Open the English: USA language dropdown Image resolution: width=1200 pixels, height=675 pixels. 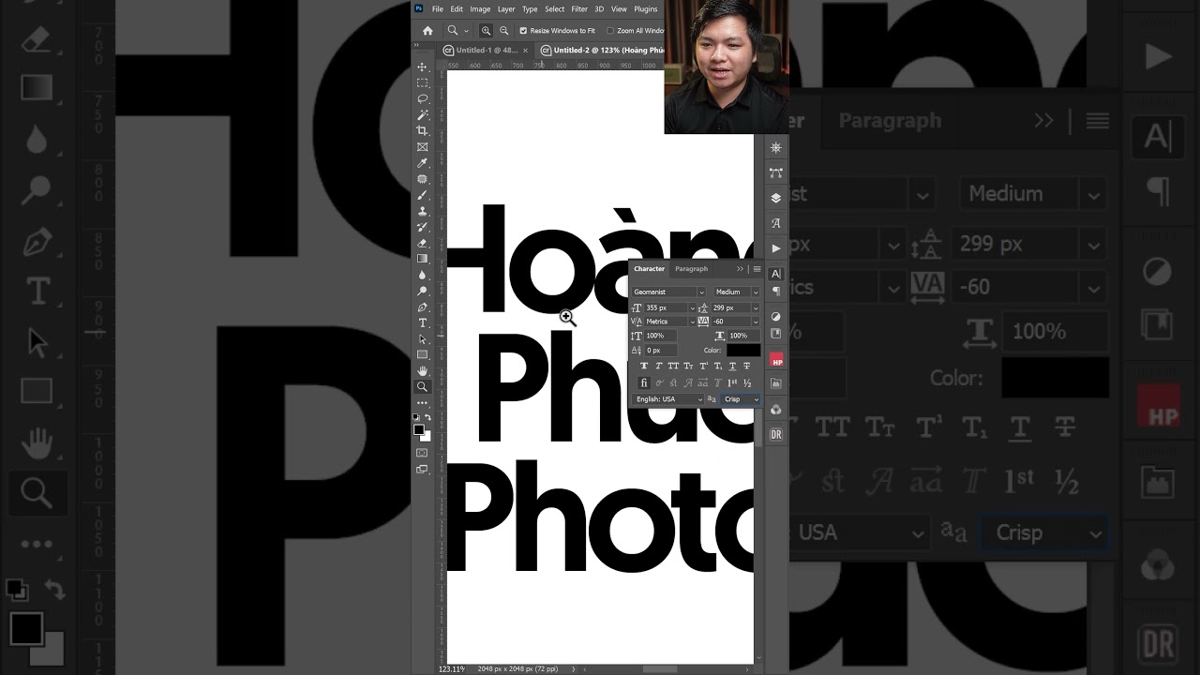[x=667, y=399]
